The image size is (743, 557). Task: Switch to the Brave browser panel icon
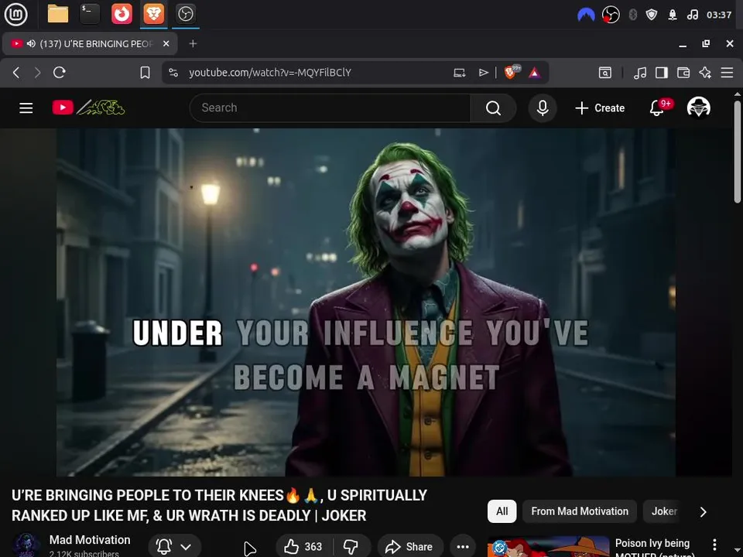(154, 14)
